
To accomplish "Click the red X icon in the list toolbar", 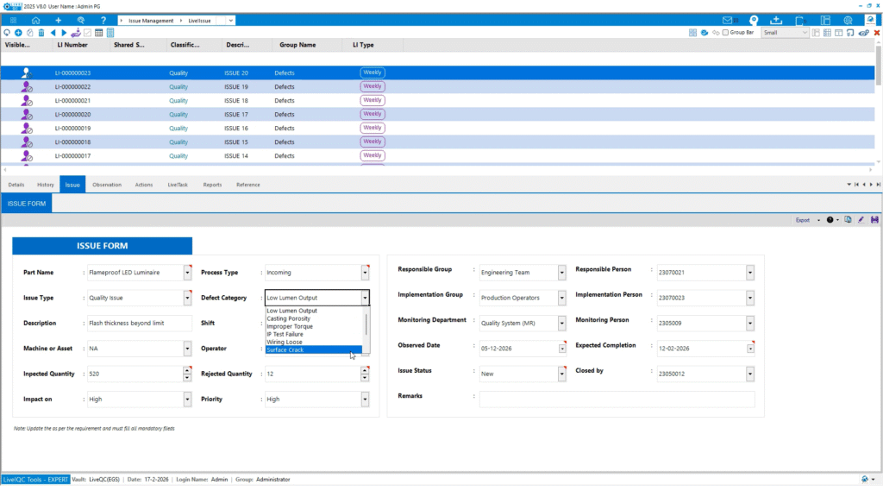I will click(x=877, y=33).
